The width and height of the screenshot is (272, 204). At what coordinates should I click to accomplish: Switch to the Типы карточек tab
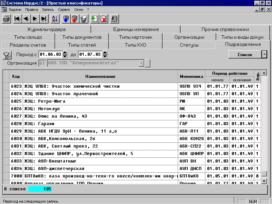[135, 37]
